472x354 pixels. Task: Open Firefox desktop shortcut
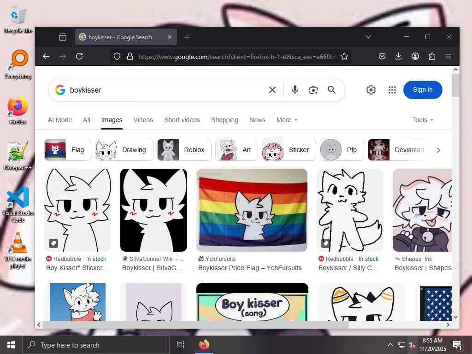[18, 110]
